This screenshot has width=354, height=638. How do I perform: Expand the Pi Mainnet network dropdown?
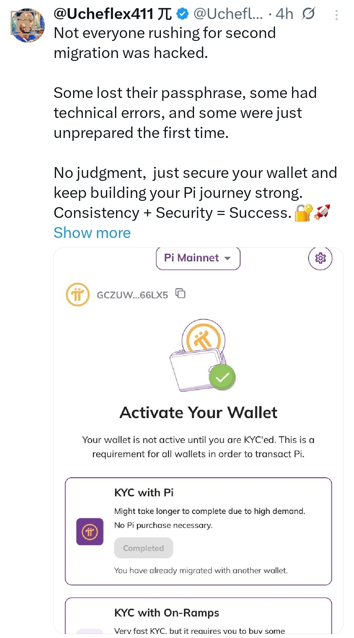pos(198,258)
